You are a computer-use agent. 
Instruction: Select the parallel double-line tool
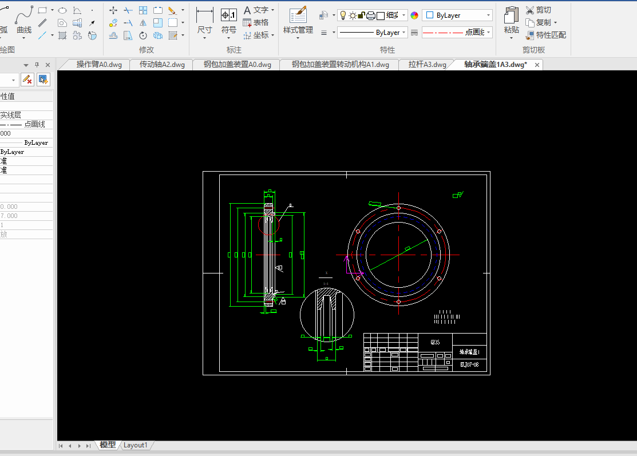coord(42,23)
